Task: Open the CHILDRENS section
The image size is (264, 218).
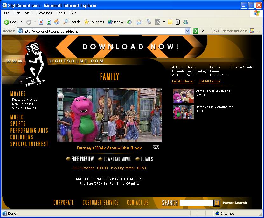Action: pos(22,137)
